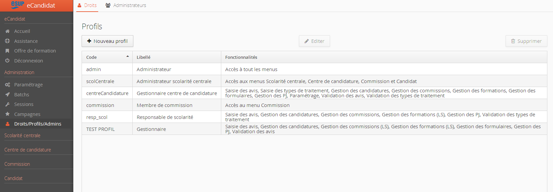Expand the Commission sidebar section
Screen dimensions: 553x192
[x=17, y=164]
